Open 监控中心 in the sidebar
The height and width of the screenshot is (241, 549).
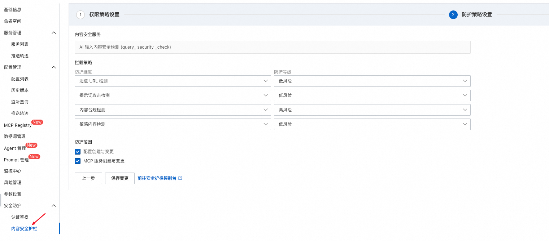pos(13,171)
